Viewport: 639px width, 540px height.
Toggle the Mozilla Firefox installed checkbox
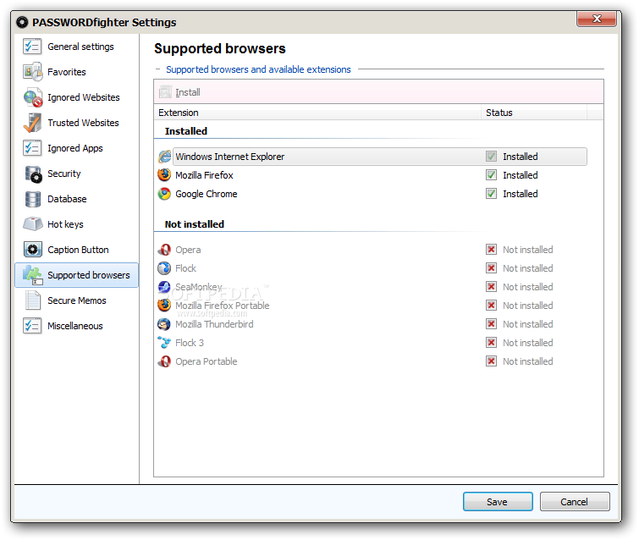pyautogui.click(x=491, y=175)
